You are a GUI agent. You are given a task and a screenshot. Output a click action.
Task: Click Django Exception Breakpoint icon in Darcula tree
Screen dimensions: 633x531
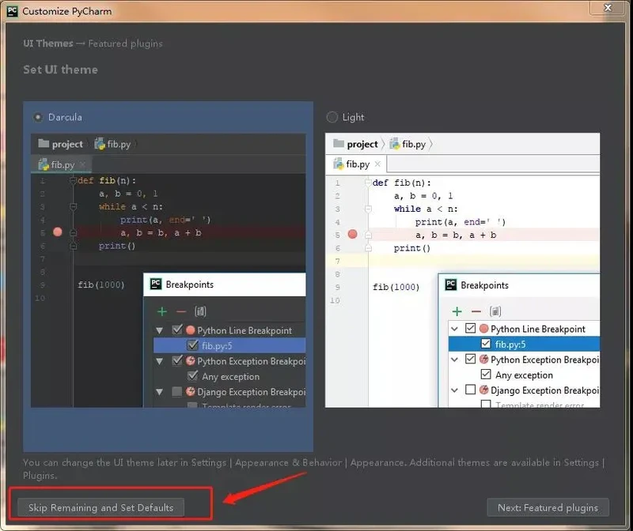tap(191, 391)
